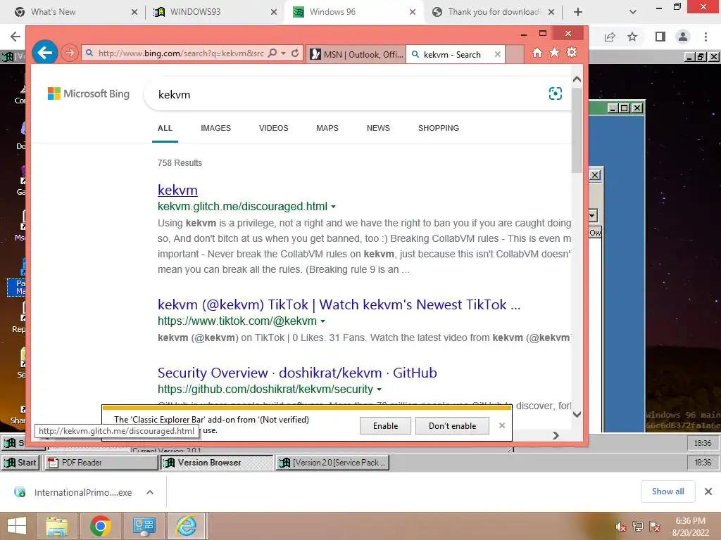721x540 pixels.
Task: Click the IE vertical scrollbar up arrow
Action: click(577, 79)
